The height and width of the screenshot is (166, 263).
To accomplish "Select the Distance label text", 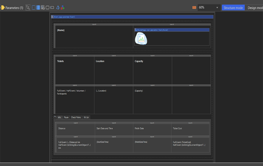I will point(62,128).
